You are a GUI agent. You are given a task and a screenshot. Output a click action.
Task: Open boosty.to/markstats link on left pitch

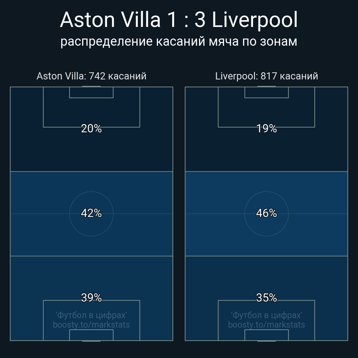click(x=91, y=325)
